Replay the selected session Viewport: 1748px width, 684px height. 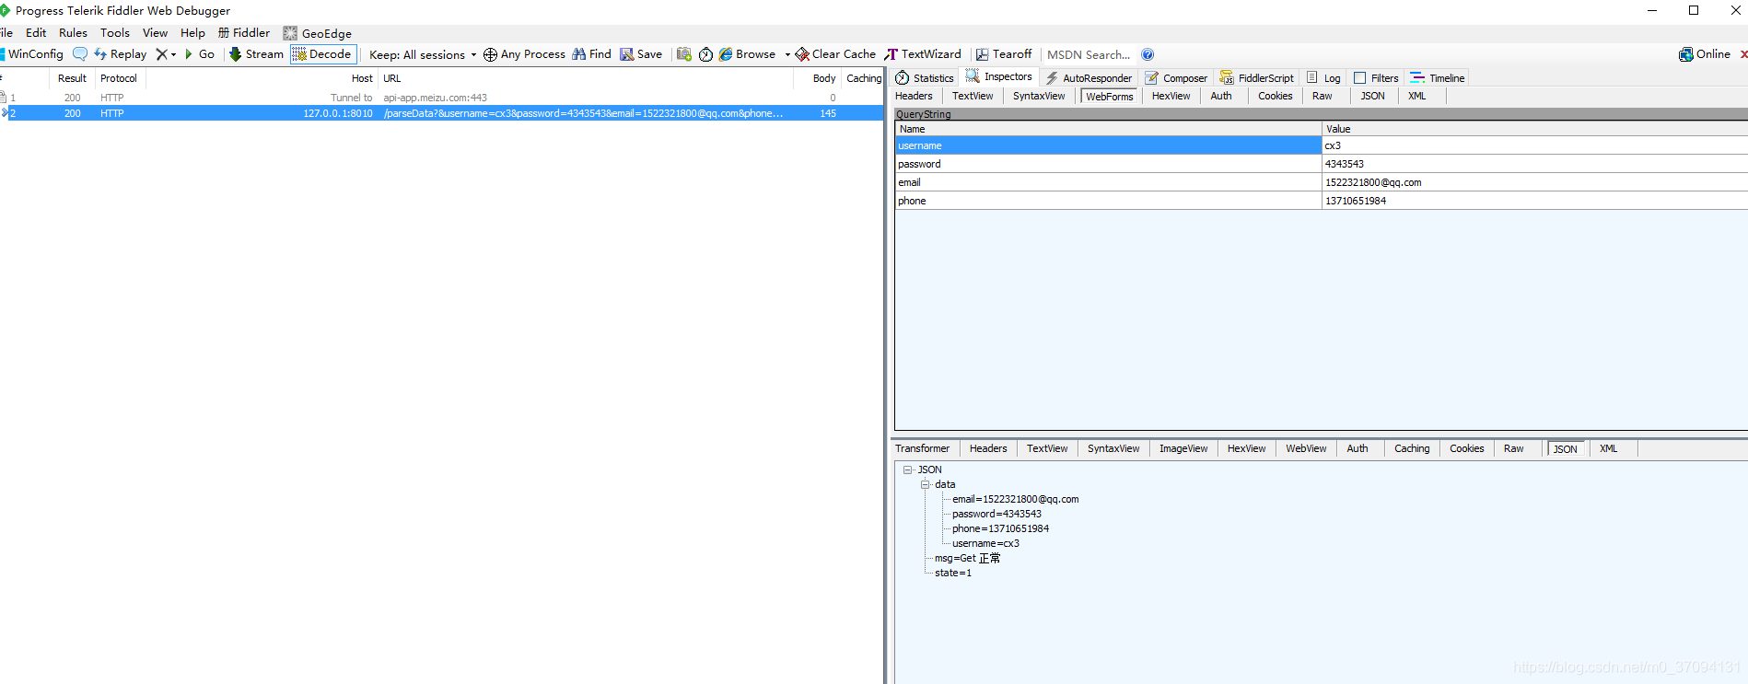[x=121, y=54]
